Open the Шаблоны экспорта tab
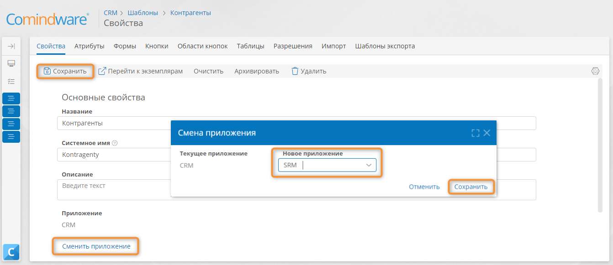 point(385,46)
